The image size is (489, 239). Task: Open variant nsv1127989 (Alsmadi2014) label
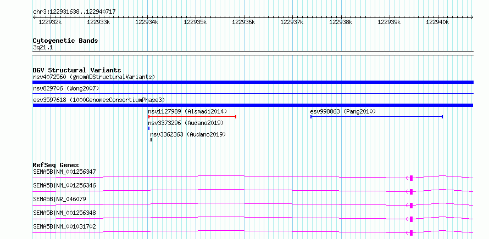(187, 111)
